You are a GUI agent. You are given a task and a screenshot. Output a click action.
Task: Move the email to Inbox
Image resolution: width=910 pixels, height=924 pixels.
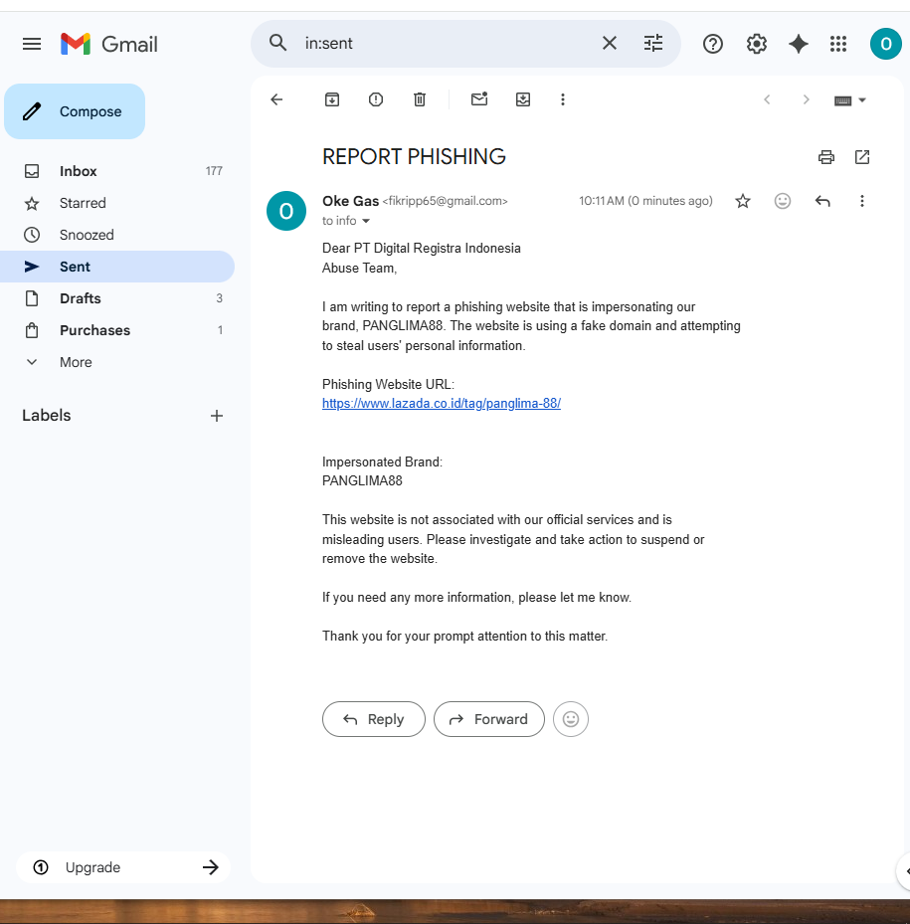coord(523,99)
